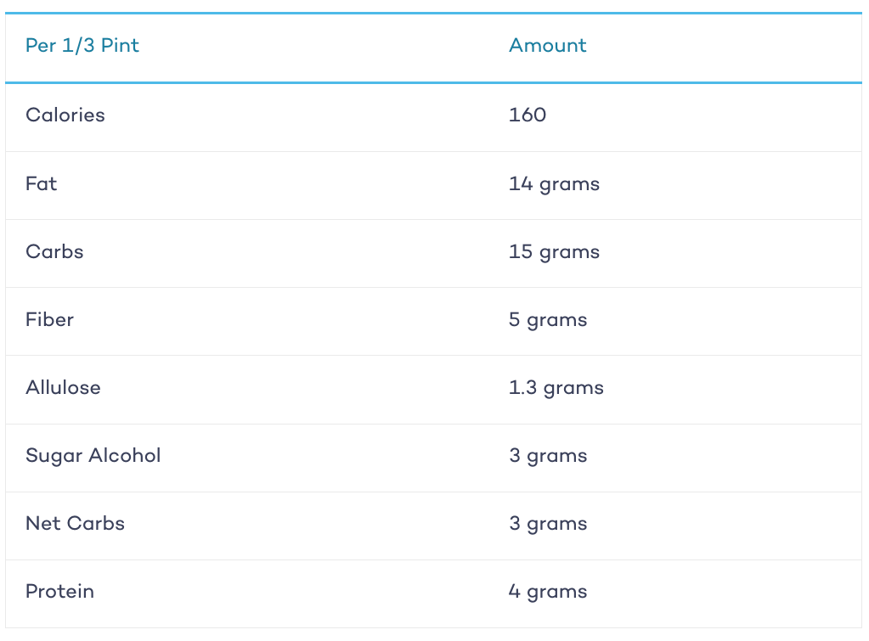Select the Carbs row label
This screenshot has height=641, width=869.
click(54, 251)
